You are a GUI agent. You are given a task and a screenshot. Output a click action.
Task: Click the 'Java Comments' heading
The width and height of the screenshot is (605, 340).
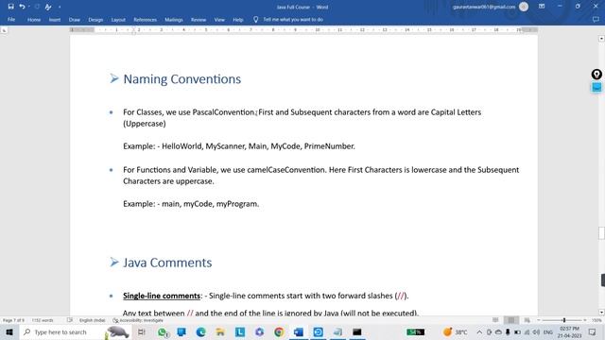point(167,263)
